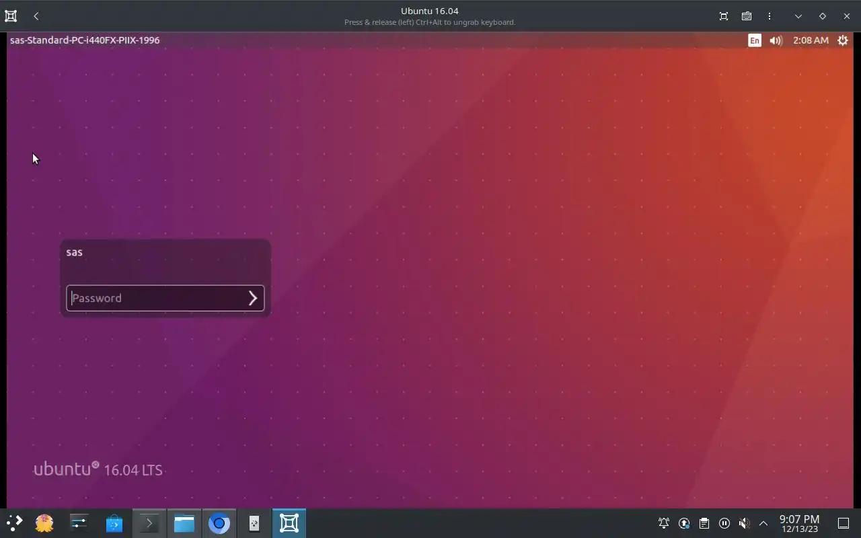Open the Ubuntu session power gear menu
Screen dimensions: 861x538
(x=843, y=40)
